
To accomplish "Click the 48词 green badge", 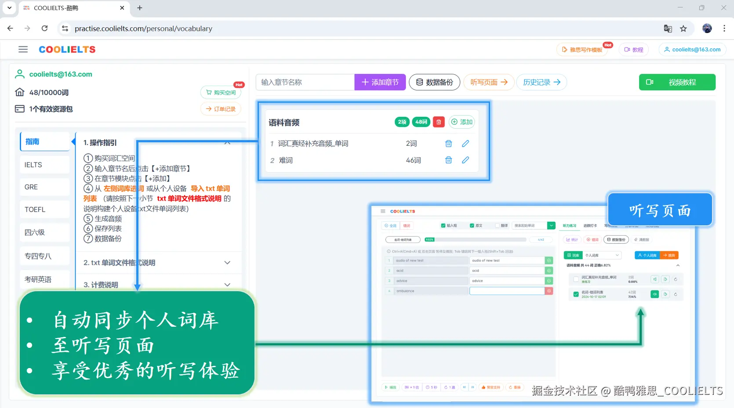I will click(421, 122).
